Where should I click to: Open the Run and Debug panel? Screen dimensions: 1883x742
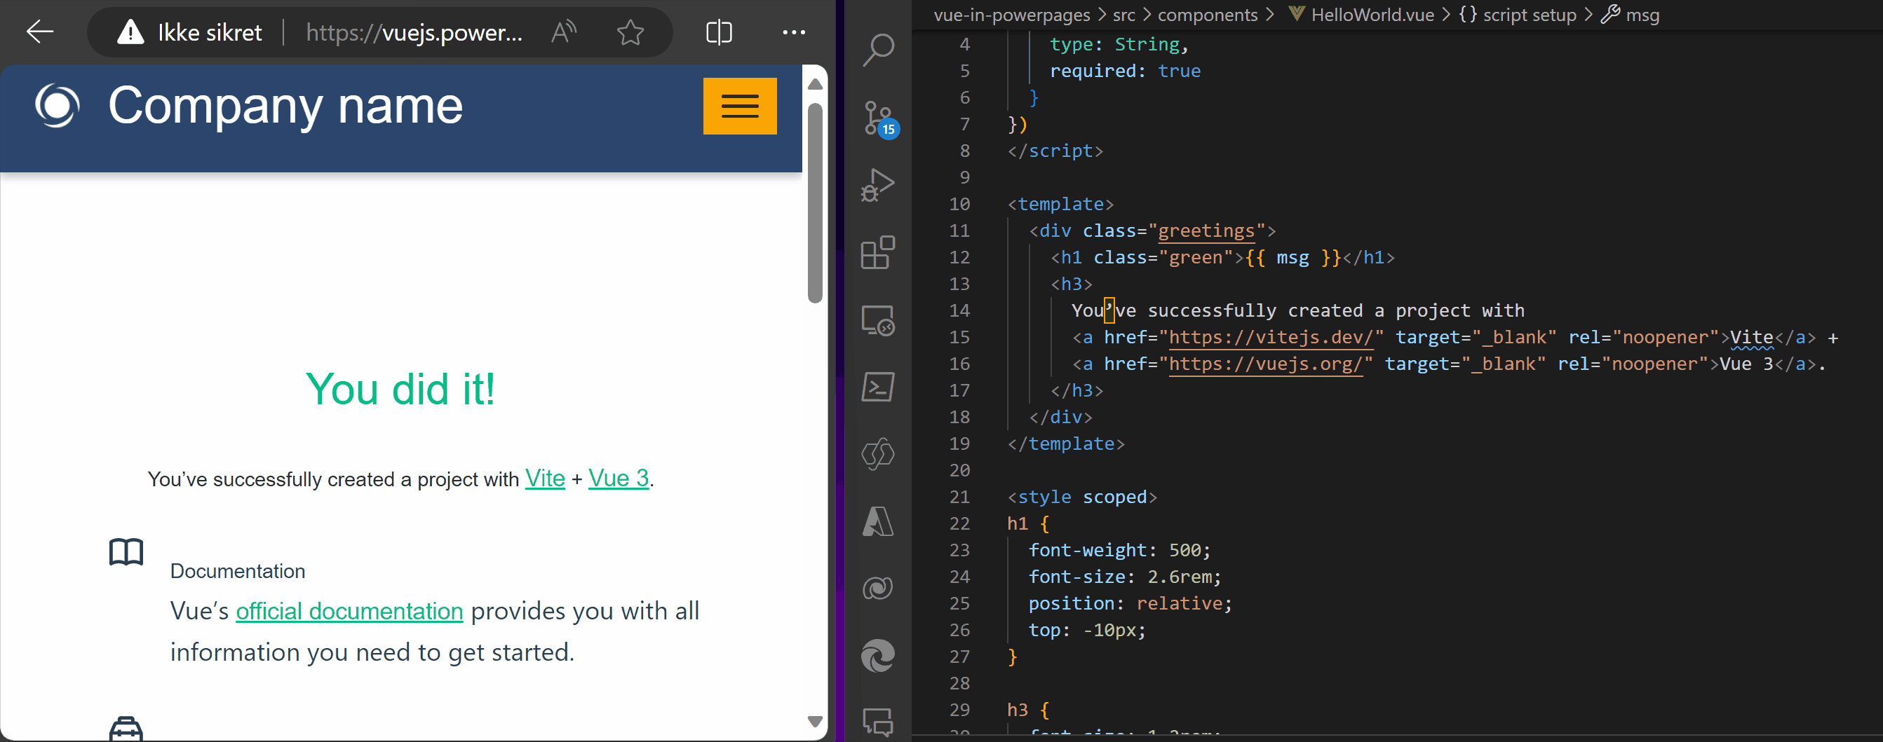coord(877,184)
